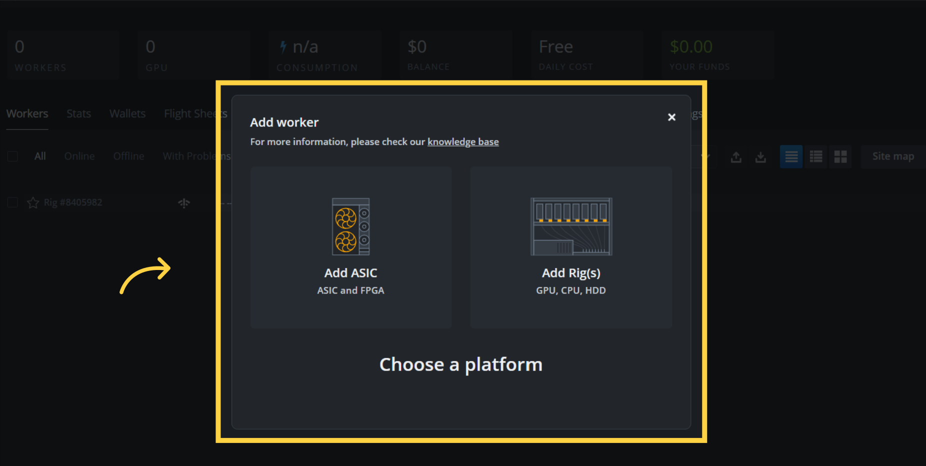Open Rig #8405982 worker entry
Screen dimensions: 926x466
(x=73, y=202)
